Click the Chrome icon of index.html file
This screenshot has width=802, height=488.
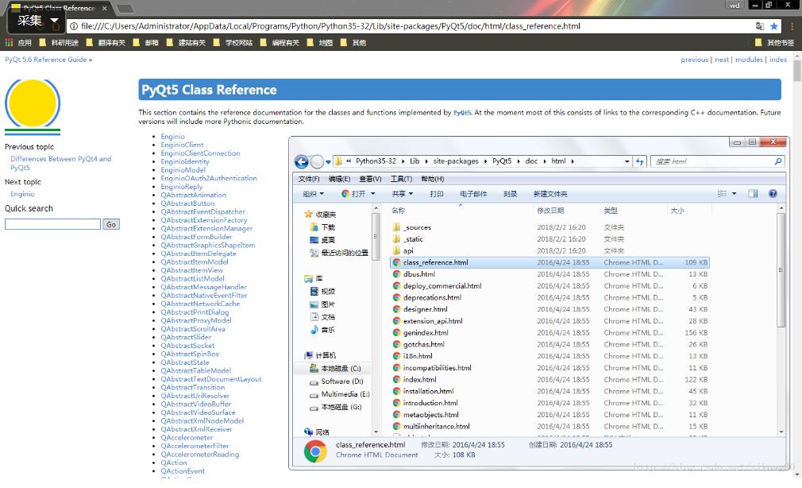pyautogui.click(x=397, y=380)
